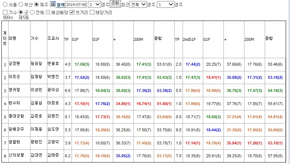Image resolution: width=290 pixels, height=165 pixels.
Task: Uncheck the 첫거리 checkbox
Action: (x=72, y=12)
